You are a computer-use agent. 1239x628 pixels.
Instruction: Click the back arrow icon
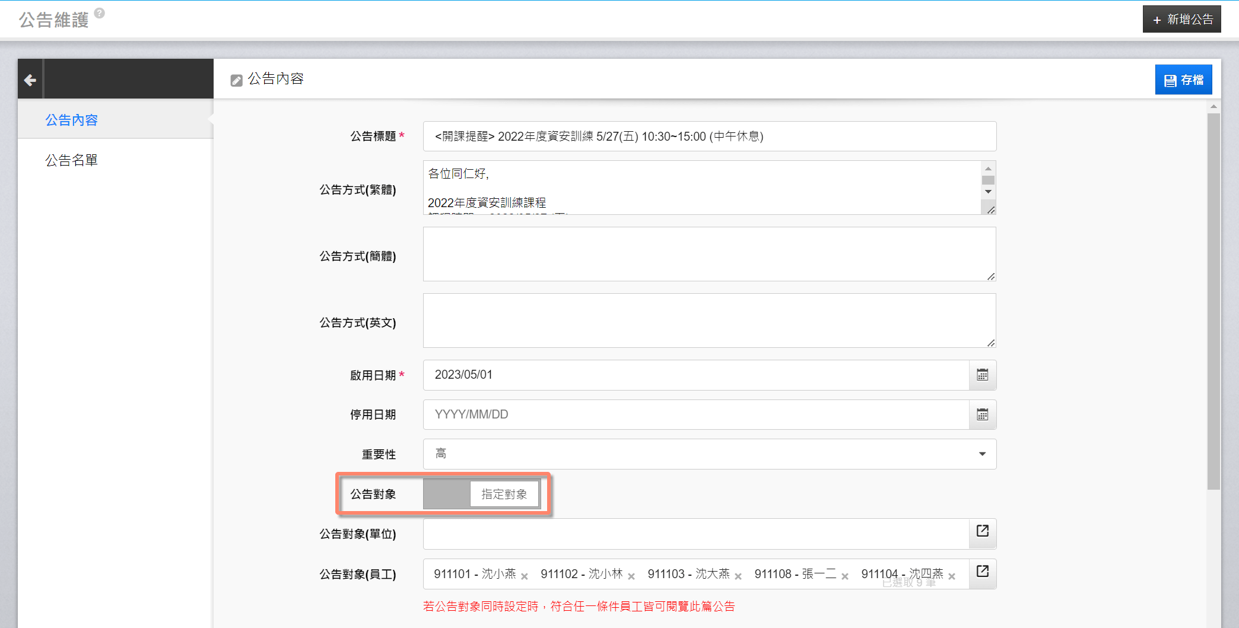coord(30,80)
